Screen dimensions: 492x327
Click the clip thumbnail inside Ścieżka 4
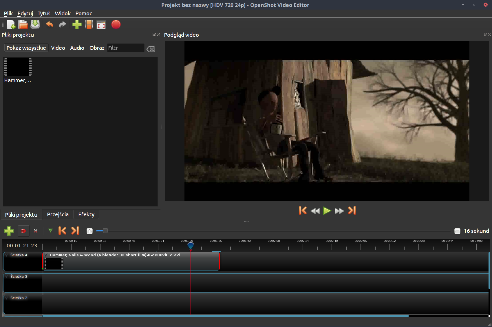(x=54, y=264)
